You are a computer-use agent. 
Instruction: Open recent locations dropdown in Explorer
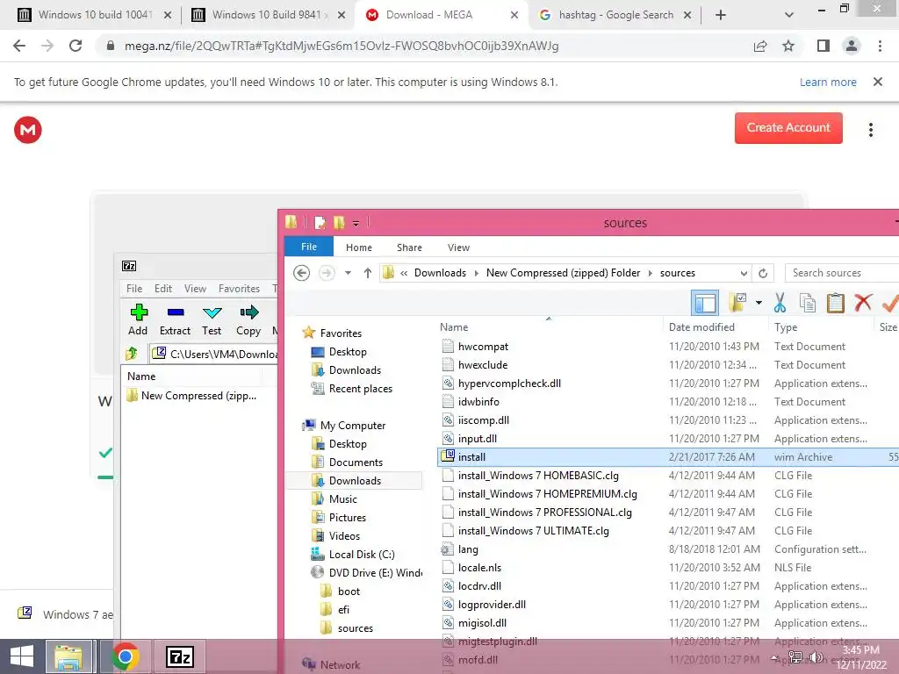(348, 273)
